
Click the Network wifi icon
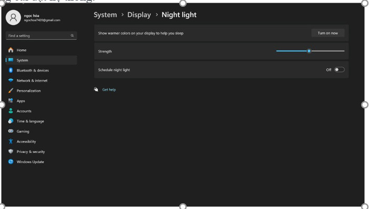coord(11,81)
